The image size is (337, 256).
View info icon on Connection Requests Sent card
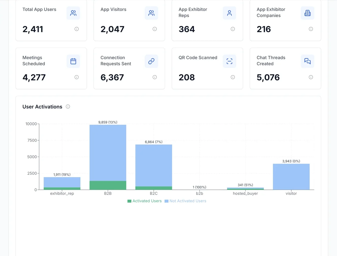point(155,77)
